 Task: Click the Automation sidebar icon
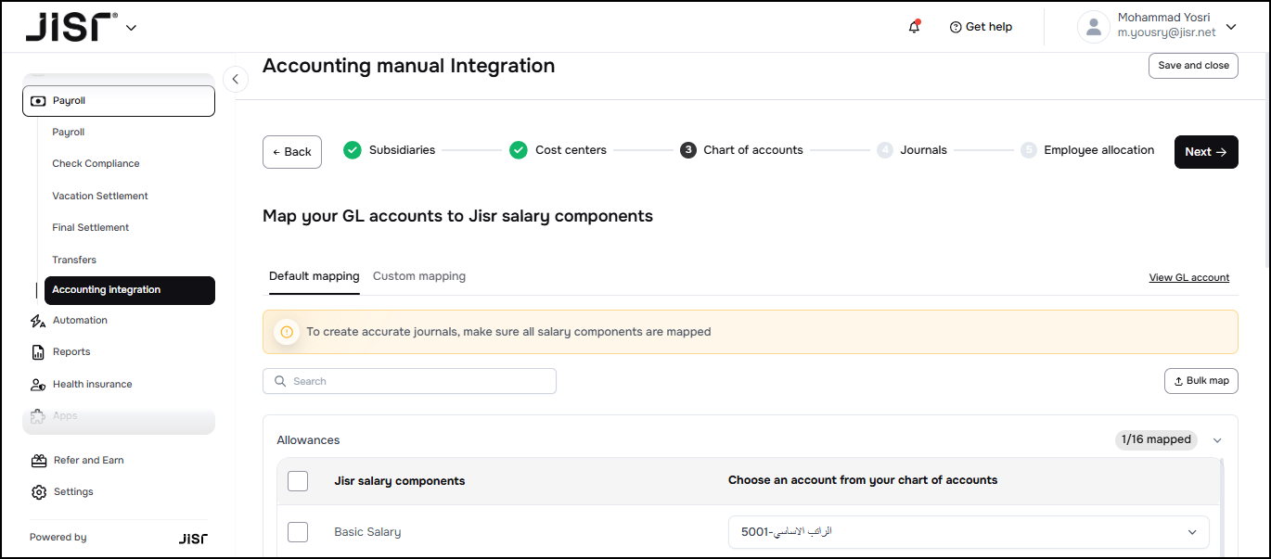[38, 321]
